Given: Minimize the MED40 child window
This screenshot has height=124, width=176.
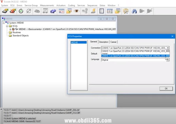Looking at the screenshot, I should pos(101,19).
